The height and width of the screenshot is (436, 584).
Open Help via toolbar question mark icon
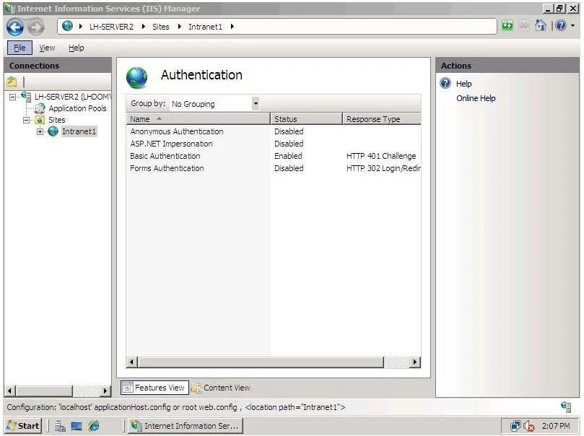pos(560,26)
